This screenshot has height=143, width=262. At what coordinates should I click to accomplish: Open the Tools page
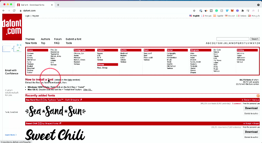point(69,43)
